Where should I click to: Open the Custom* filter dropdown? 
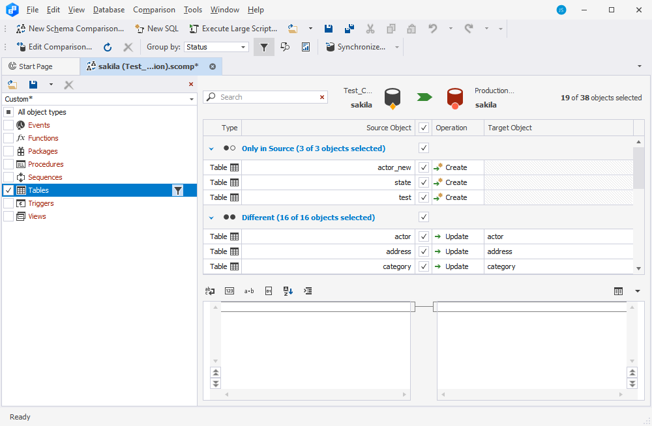pyautogui.click(x=192, y=99)
